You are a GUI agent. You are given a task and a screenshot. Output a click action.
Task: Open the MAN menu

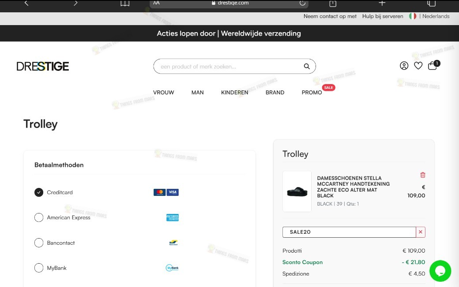[198, 92]
